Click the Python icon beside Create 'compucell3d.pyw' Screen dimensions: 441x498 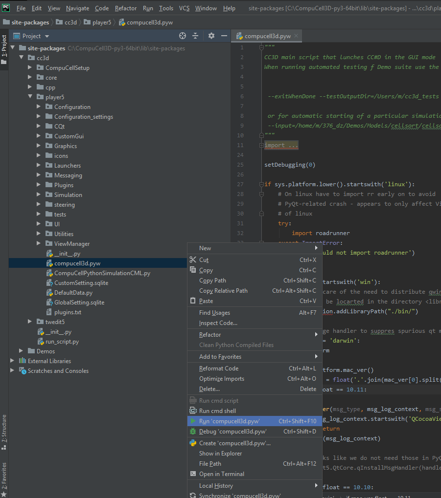193,443
